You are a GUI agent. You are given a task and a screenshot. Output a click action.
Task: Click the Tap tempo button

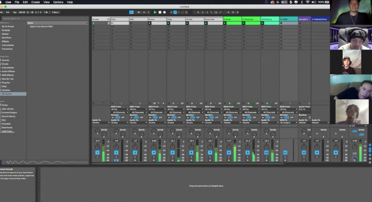pos(14,12)
